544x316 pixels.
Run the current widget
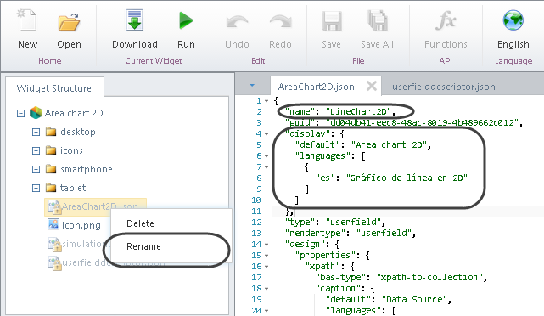(x=186, y=20)
